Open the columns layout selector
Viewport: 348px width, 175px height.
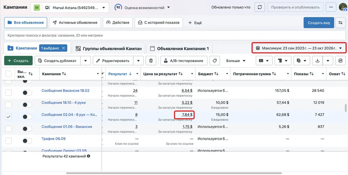coord(264,60)
